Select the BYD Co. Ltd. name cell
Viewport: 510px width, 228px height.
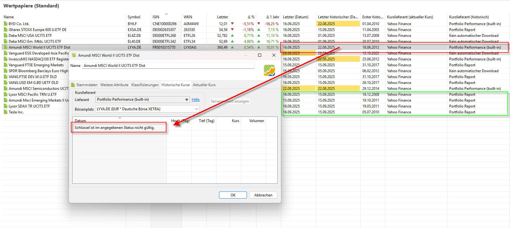tap(19, 24)
